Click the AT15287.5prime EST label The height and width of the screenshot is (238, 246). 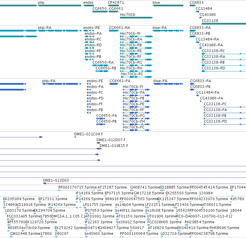(x=112, y=187)
